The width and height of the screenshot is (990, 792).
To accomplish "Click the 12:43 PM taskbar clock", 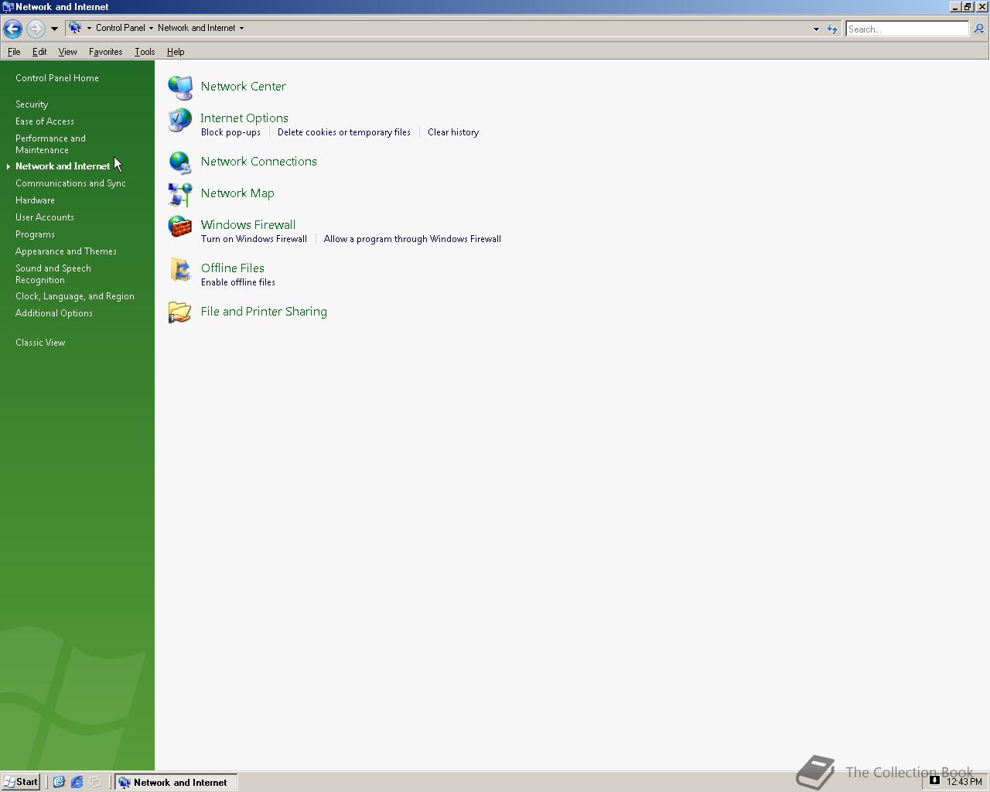I will coord(964,782).
